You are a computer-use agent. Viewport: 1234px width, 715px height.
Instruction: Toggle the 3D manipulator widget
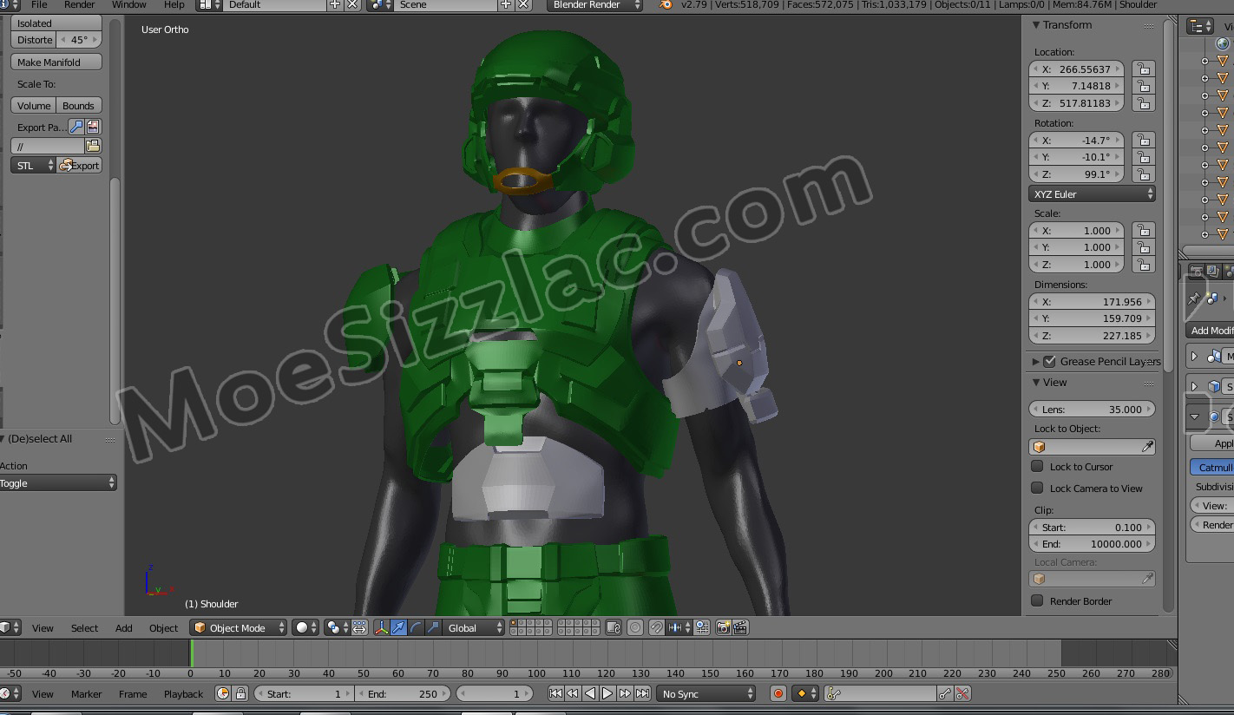point(381,627)
